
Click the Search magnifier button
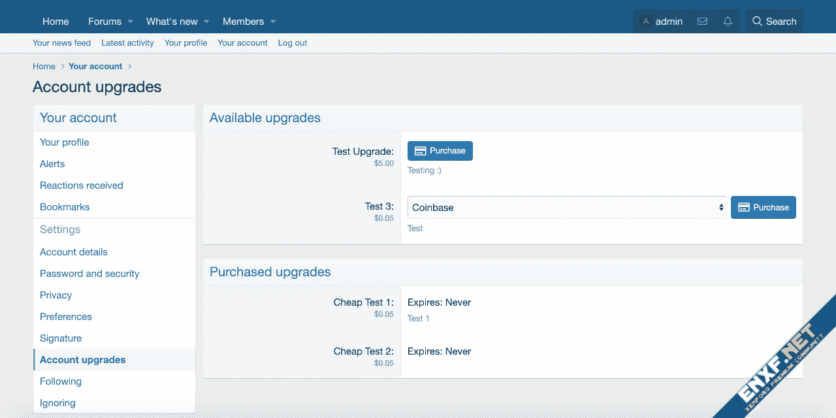click(x=774, y=22)
